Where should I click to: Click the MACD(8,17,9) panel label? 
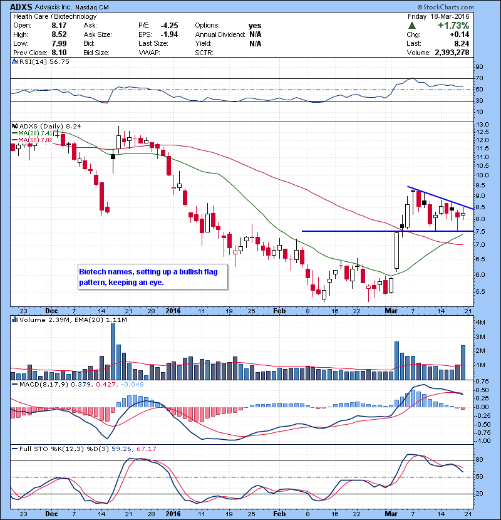pos(44,385)
